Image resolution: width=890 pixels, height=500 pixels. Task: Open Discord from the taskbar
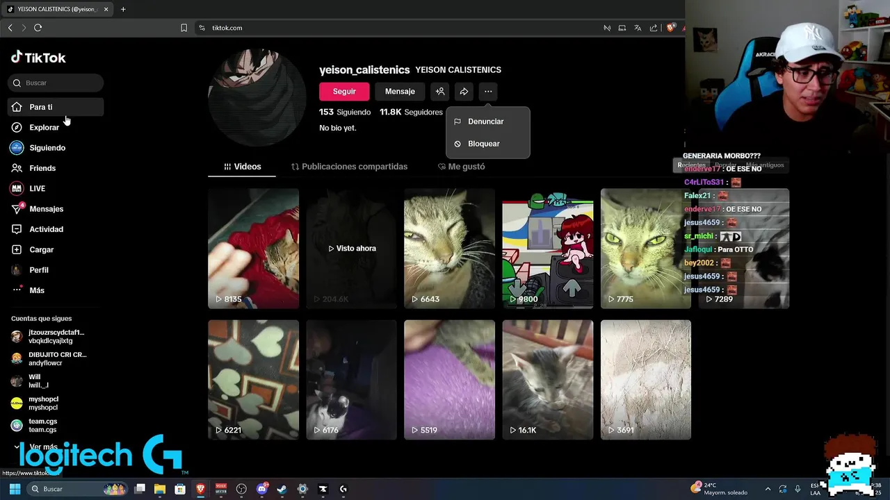click(262, 489)
